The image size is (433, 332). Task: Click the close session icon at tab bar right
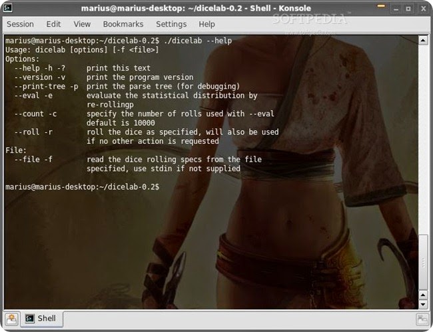point(422,319)
